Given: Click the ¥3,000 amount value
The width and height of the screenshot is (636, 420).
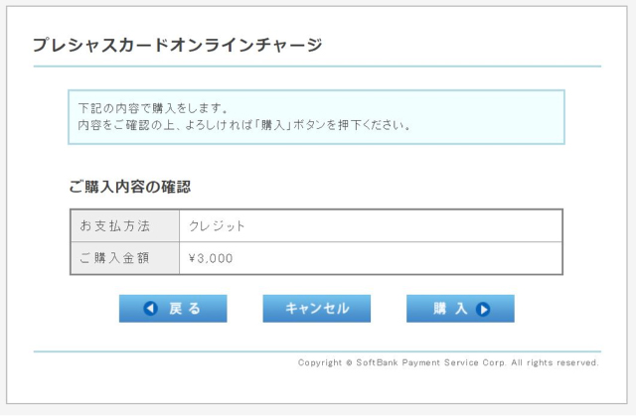Looking at the screenshot, I should pos(211,258).
